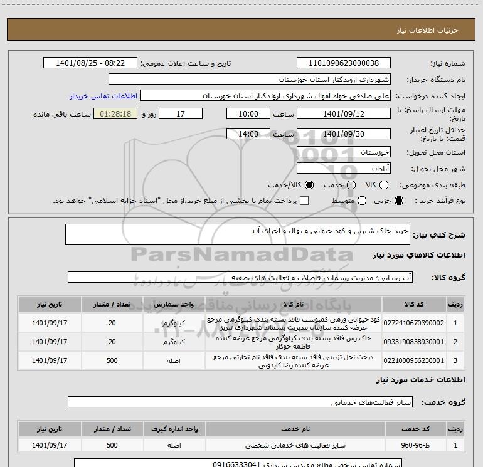Click the remaining time field 01:28:18
This screenshot has height=467, width=483.
pos(115,113)
